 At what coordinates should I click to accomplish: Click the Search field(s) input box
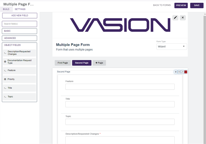pos(19,24)
